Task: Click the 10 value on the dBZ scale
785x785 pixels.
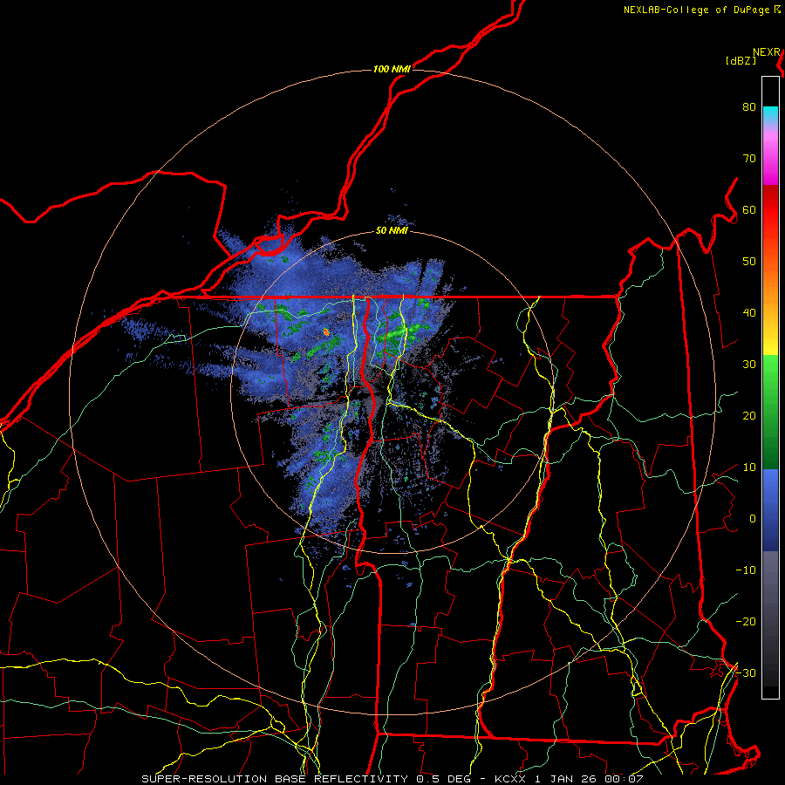Action: [x=749, y=468]
